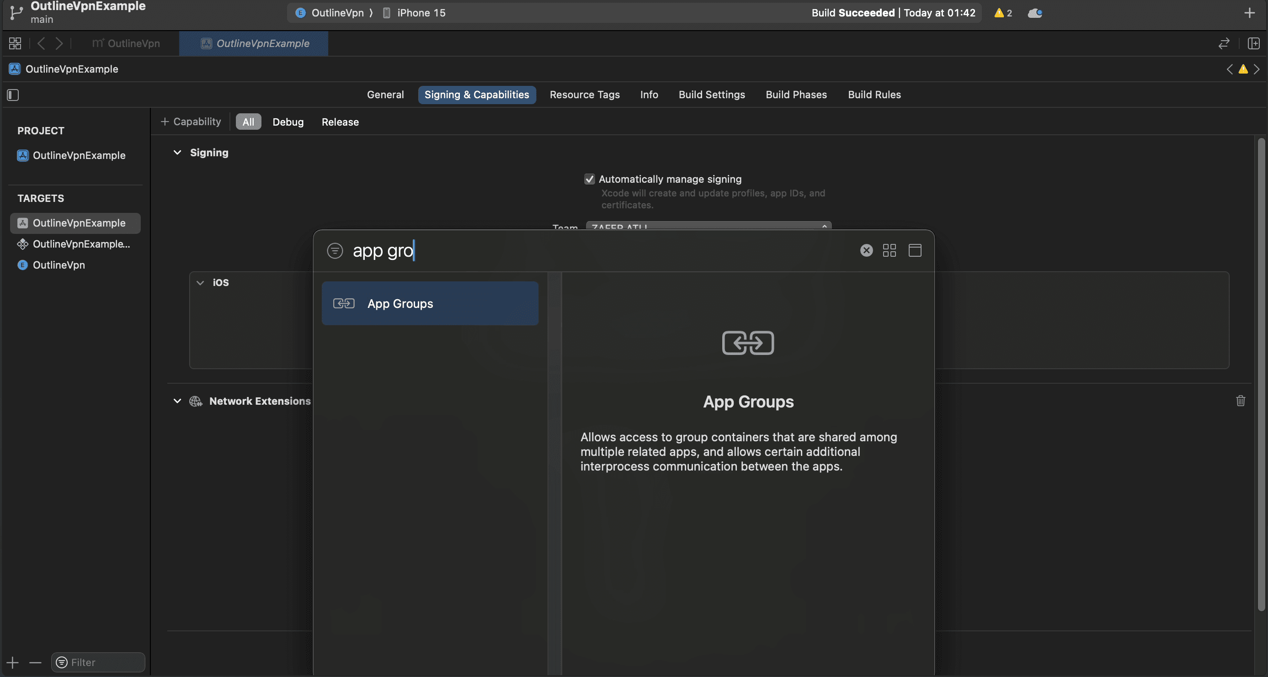Viewport: 1268px width, 677px height.
Task: Jump to the previous issue arrow
Action: (x=1230, y=69)
